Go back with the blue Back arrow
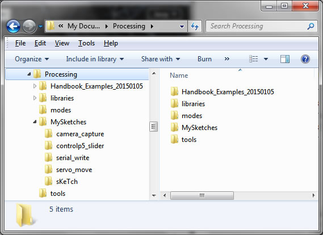 pyautogui.click(x=14, y=26)
